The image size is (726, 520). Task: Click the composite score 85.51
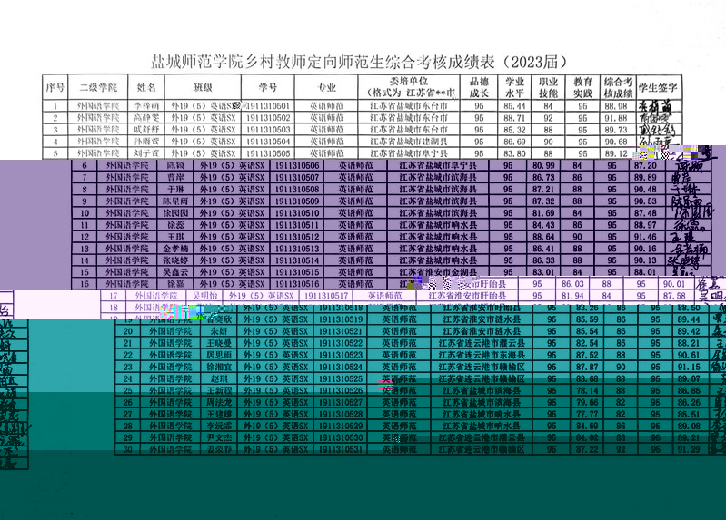click(x=689, y=414)
